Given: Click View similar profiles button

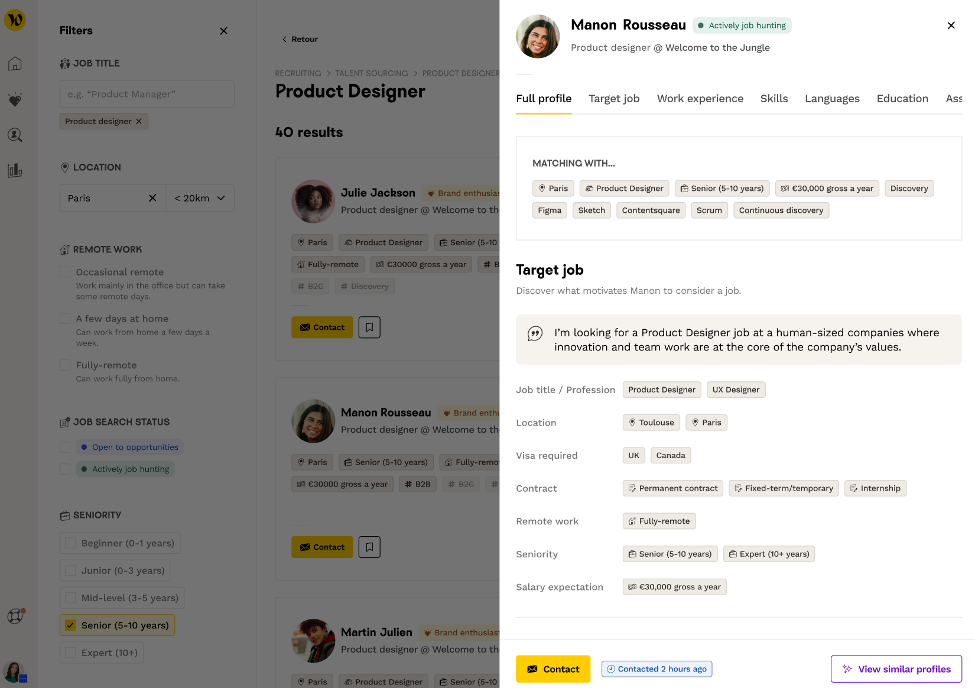Looking at the screenshot, I should (896, 669).
